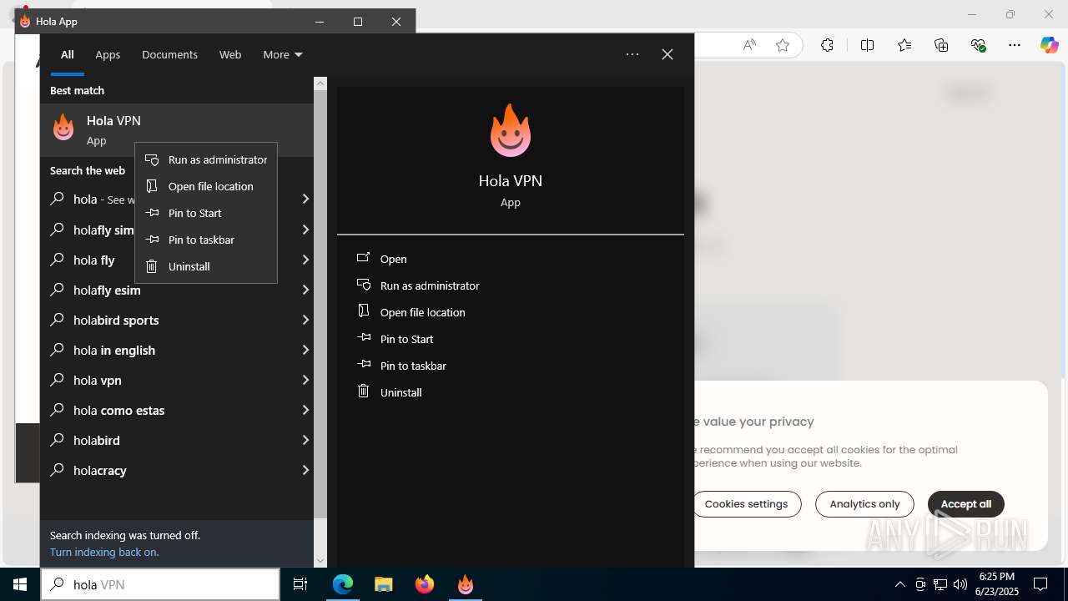Expand the arrow beside 'hola fly'
Image resolution: width=1068 pixels, height=601 pixels.
pyautogui.click(x=305, y=260)
